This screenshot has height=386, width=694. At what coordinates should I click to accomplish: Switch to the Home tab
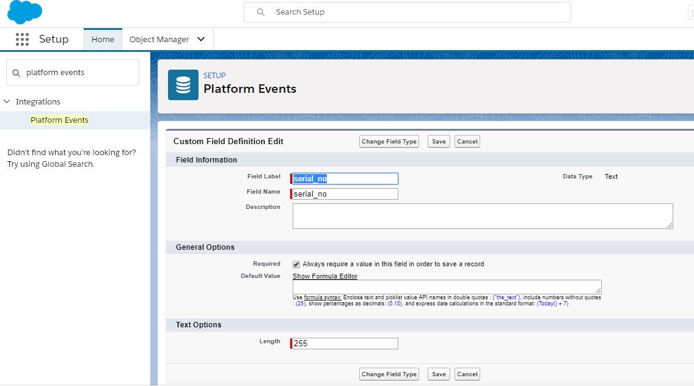pyautogui.click(x=103, y=38)
